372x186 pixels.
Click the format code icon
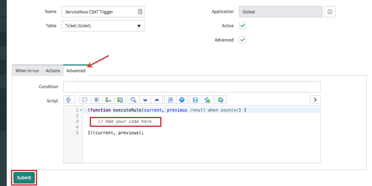(97, 100)
